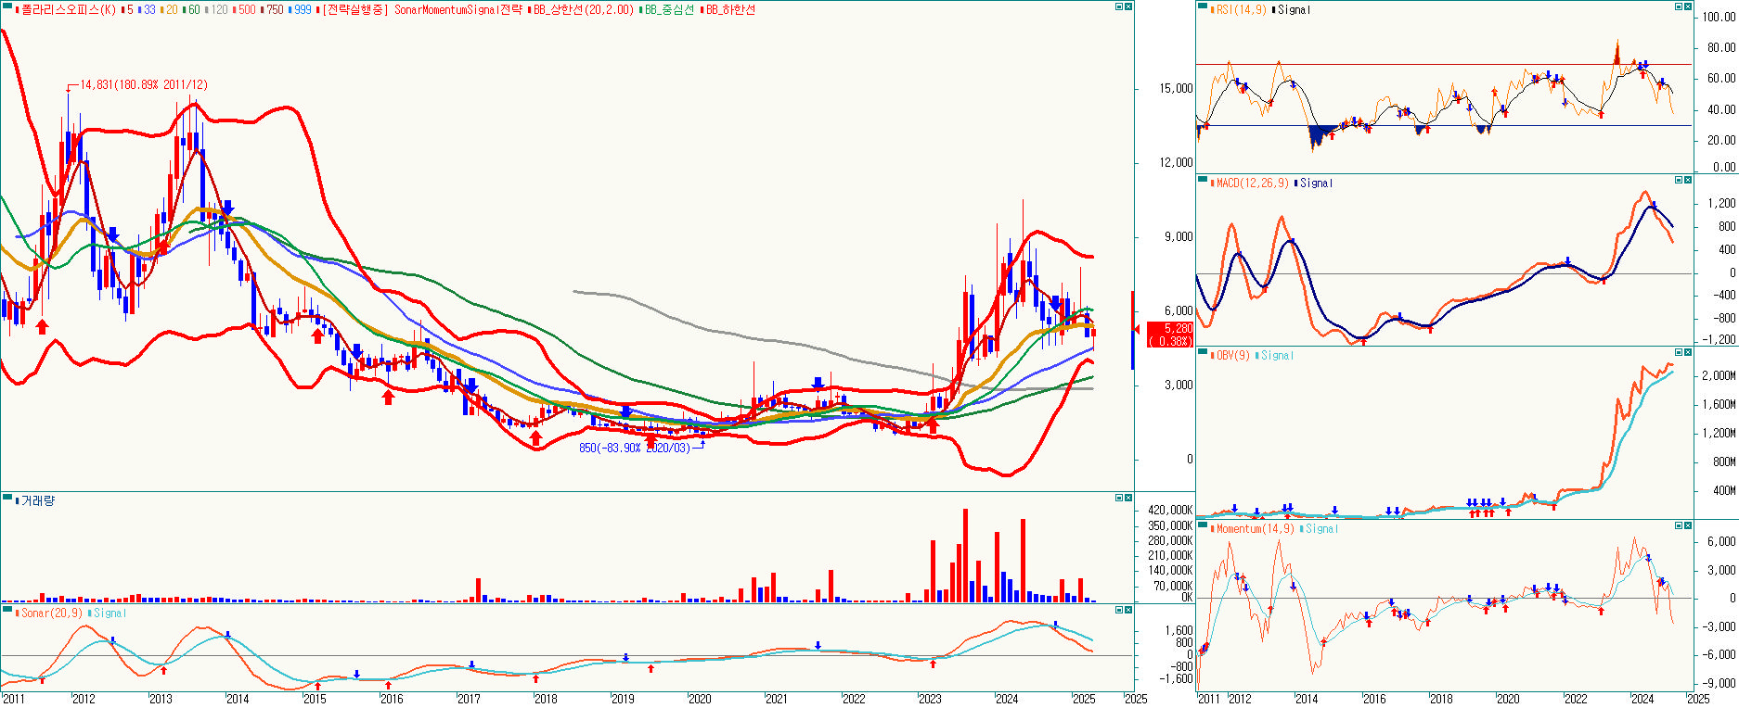This screenshot has height=708, width=1739.
Task: Click the 15,000 price axis label
Action: (1177, 89)
